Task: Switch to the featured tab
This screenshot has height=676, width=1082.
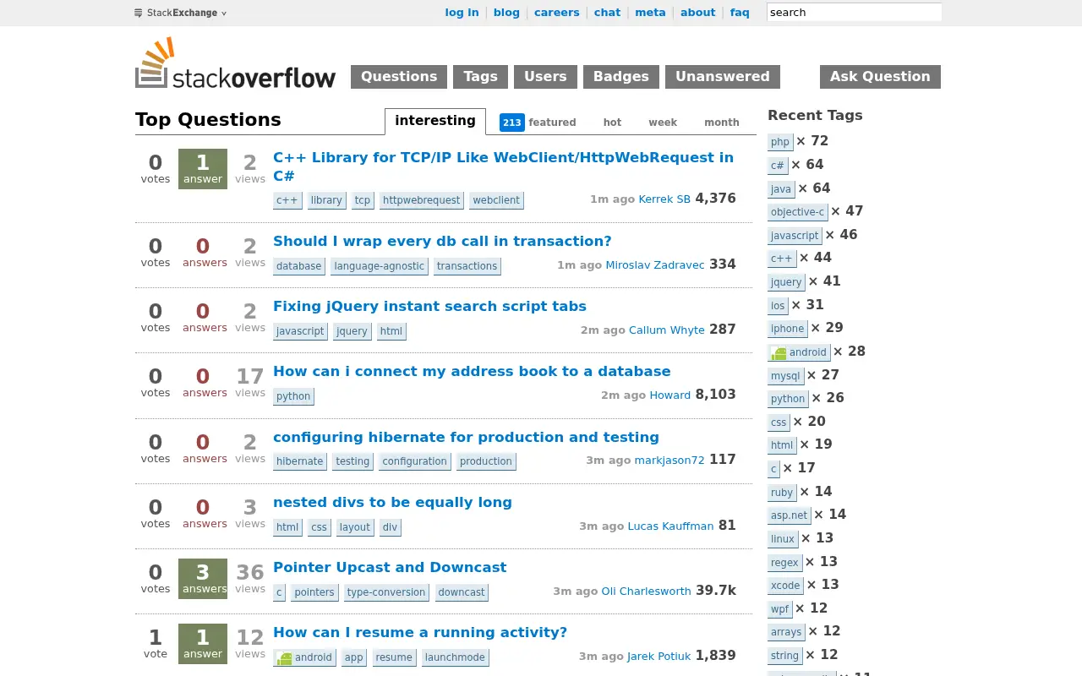Action: [x=538, y=123]
